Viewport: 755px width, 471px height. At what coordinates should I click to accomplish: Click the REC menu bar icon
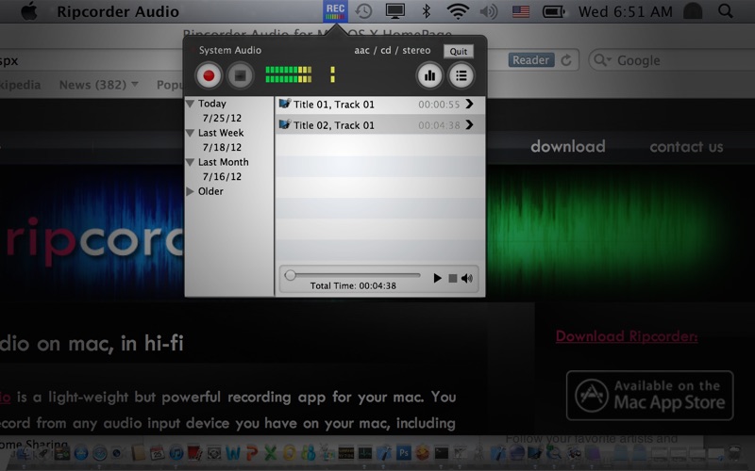[x=335, y=11]
